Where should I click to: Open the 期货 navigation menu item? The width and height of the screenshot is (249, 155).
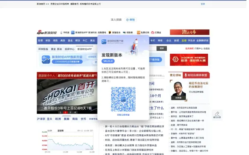(78, 41)
